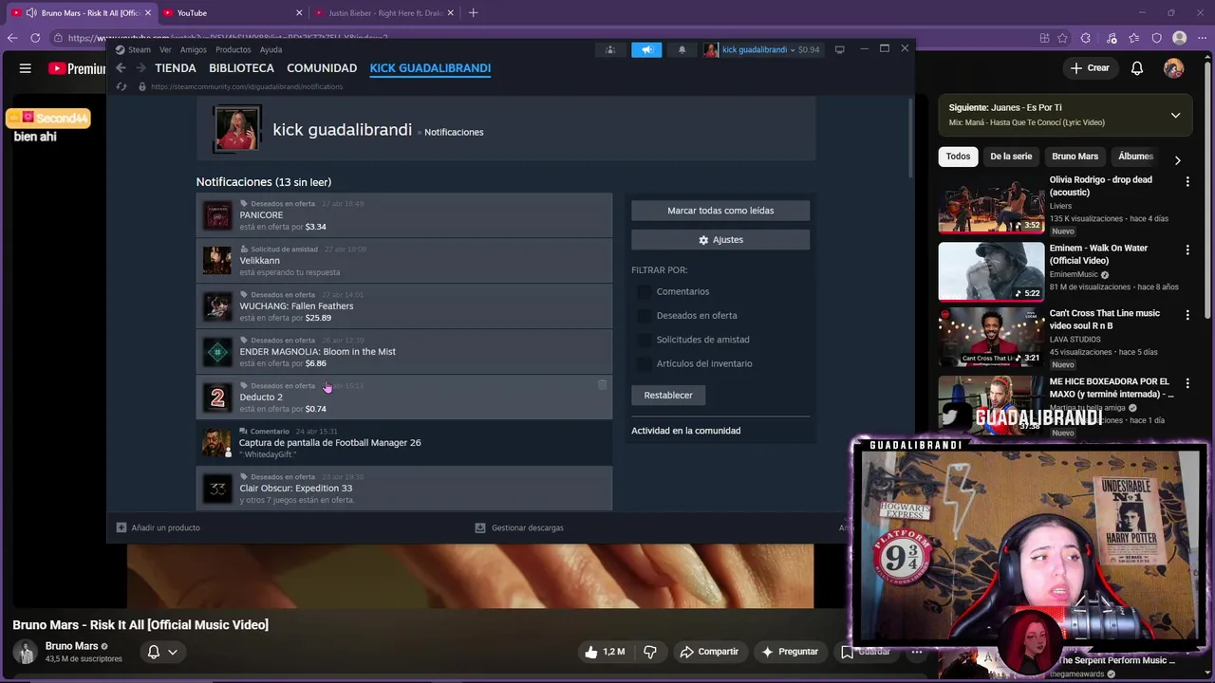Open the PANICORE sale notification
Image resolution: width=1215 pixels, height=683 pixels.
tap(404, 215)
